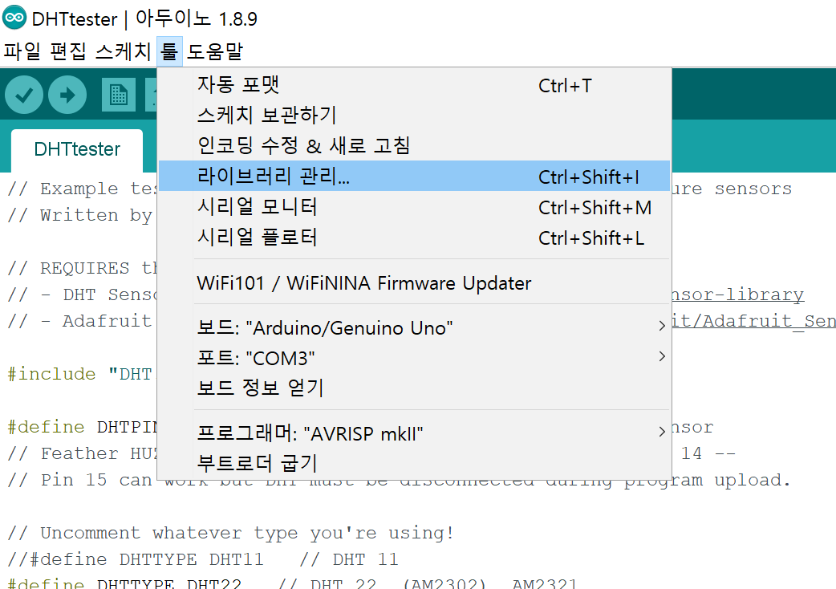836x589 pixels.
Task: Open the 편집 menu
Action: 67,51
